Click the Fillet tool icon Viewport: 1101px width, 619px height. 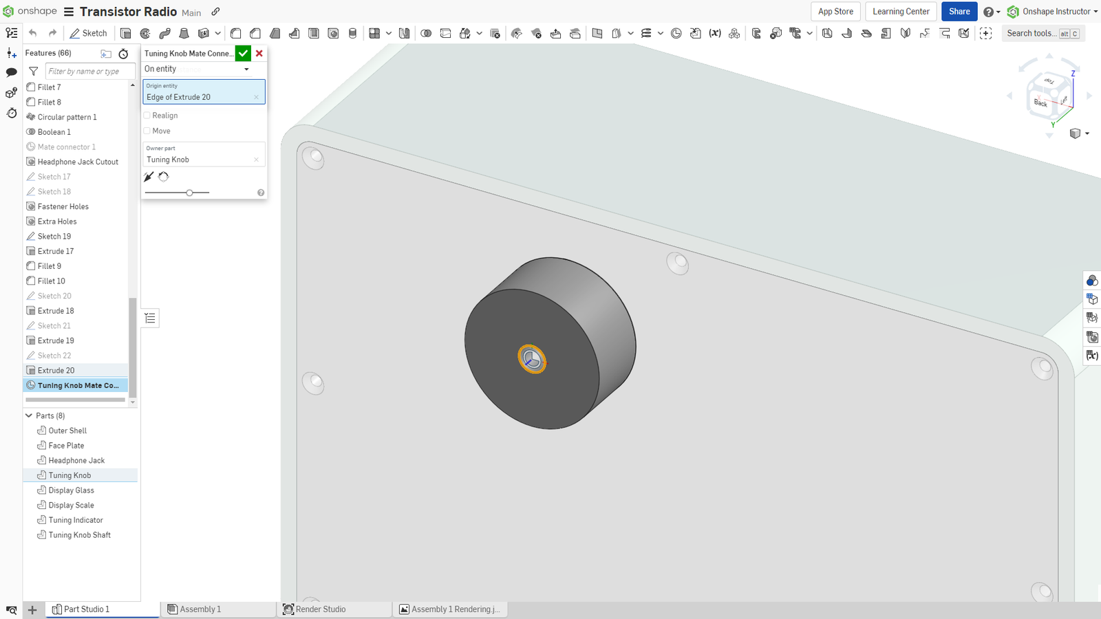[236, 33]
